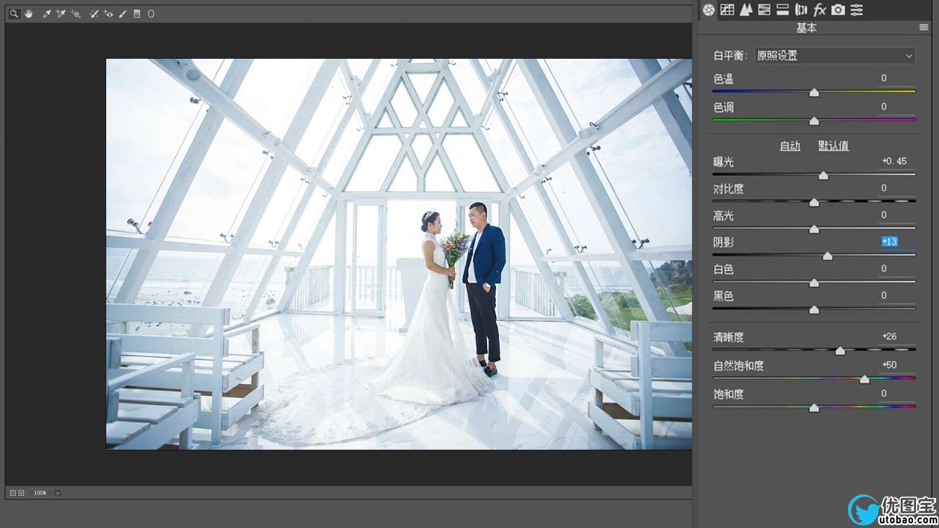Viewport: 939px width, 528px height.
Task: Select the Radial Filter tool
Action: pyautogui.click(x=151, y=13)
